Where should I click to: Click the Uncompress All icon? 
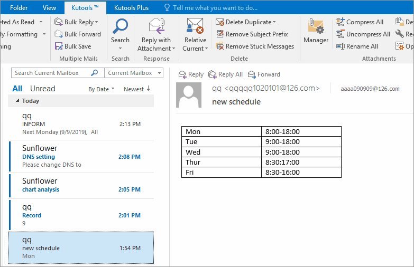341,34
